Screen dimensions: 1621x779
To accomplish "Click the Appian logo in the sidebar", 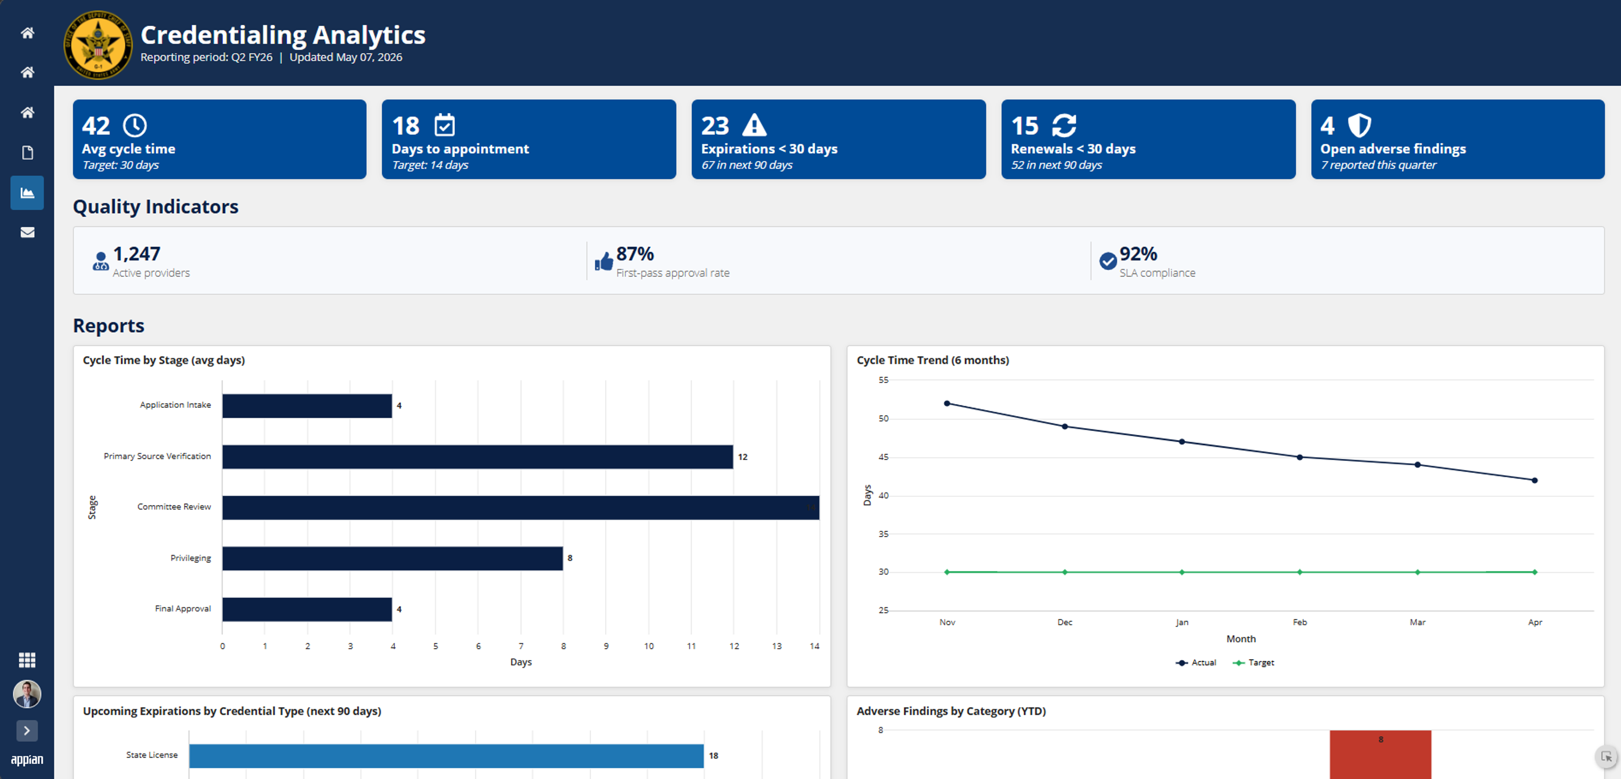I will 27,760.
